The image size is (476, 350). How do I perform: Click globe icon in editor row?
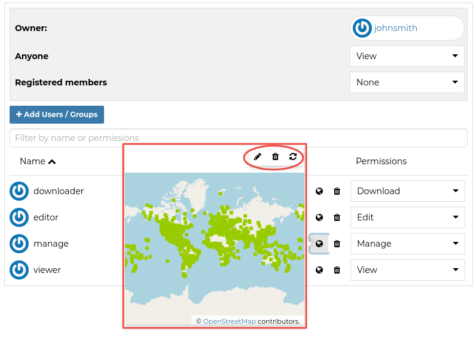click(319, 217)
